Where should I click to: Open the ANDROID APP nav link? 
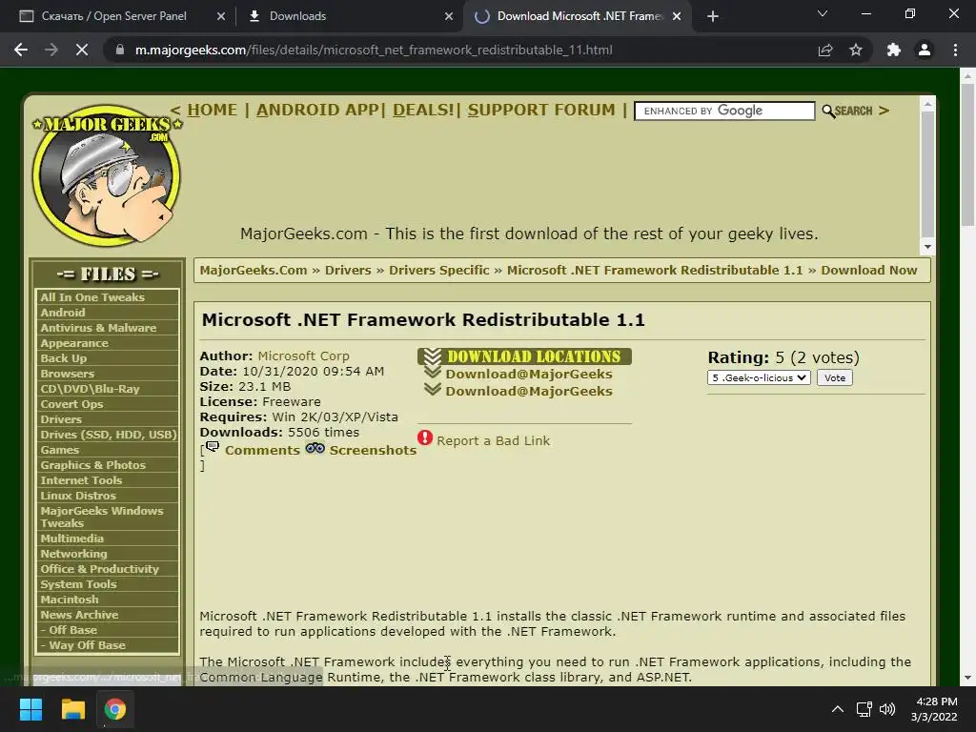[317, 111]
